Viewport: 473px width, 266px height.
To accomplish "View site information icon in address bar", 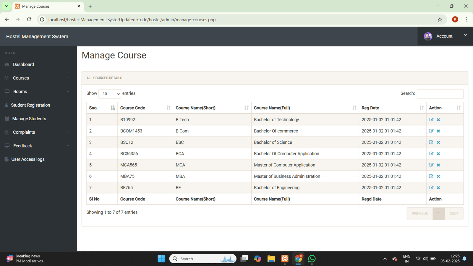I will (42, 20).
